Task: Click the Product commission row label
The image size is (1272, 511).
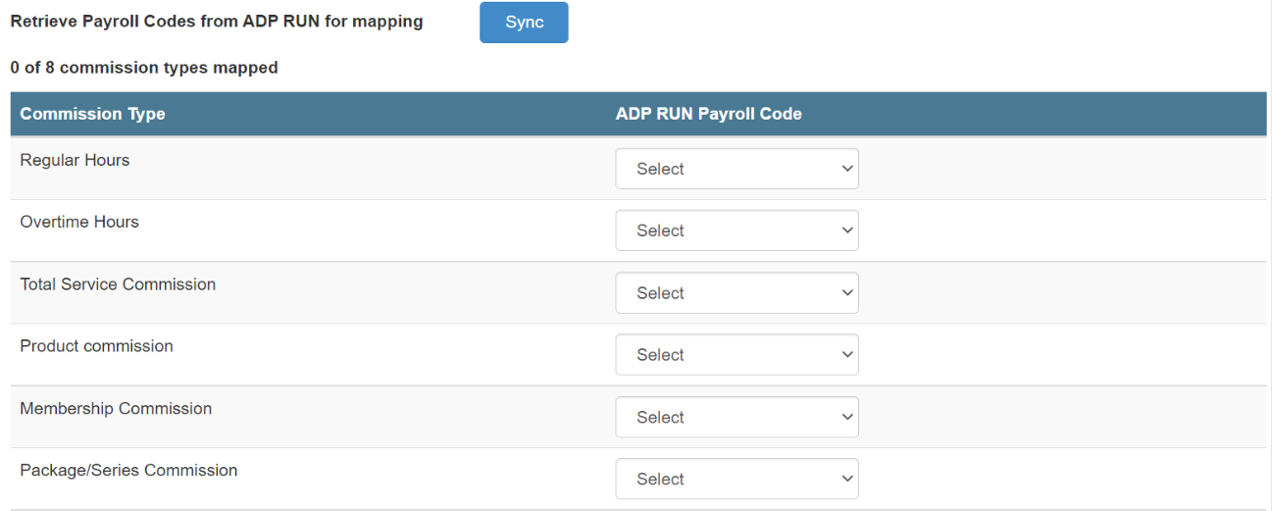Action: (x=96, y=346)
